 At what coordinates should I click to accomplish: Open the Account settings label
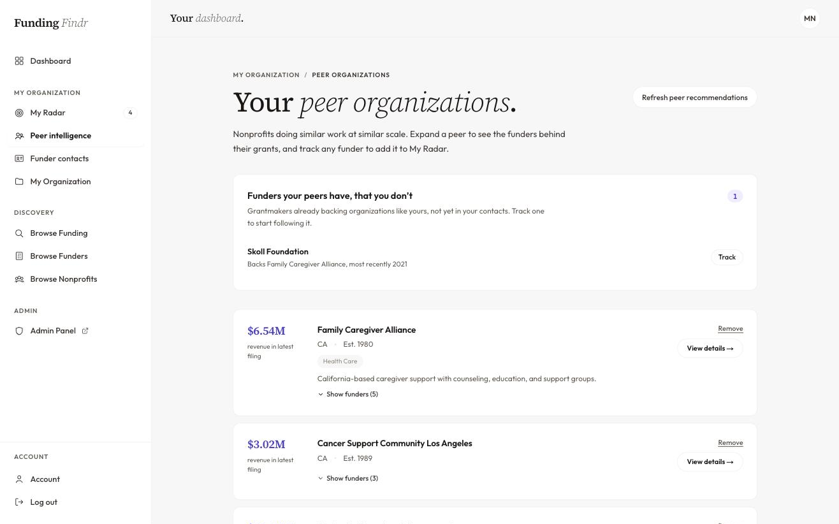45,479
